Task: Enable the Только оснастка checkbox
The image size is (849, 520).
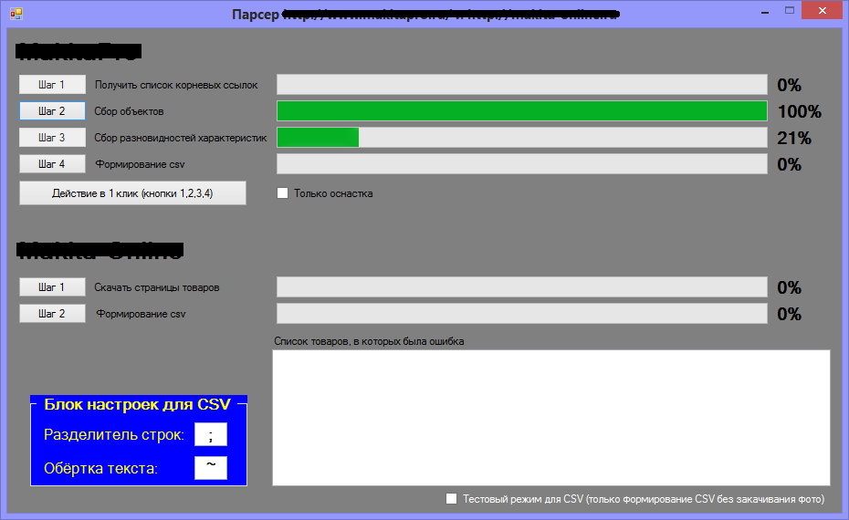Action: (283, 193)
